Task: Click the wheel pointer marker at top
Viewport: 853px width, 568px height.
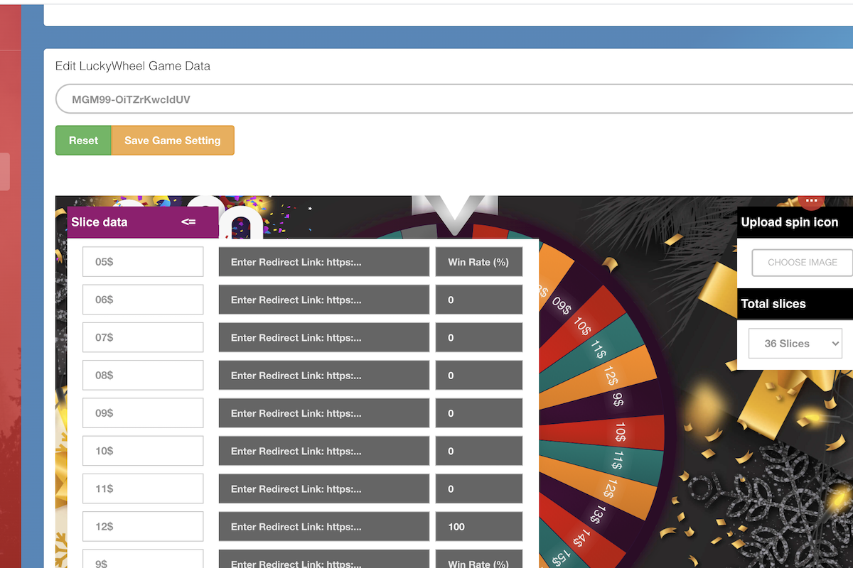Action: (x=454, y=214)
